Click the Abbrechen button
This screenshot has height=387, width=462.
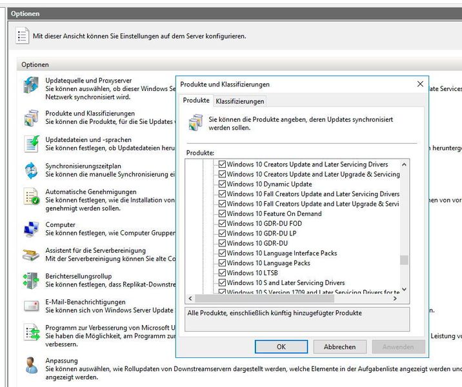[339, 347]
